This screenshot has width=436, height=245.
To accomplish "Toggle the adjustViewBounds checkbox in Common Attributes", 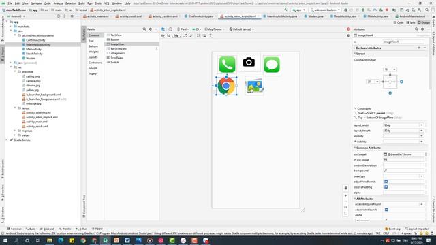I will (x=386, y=182).
